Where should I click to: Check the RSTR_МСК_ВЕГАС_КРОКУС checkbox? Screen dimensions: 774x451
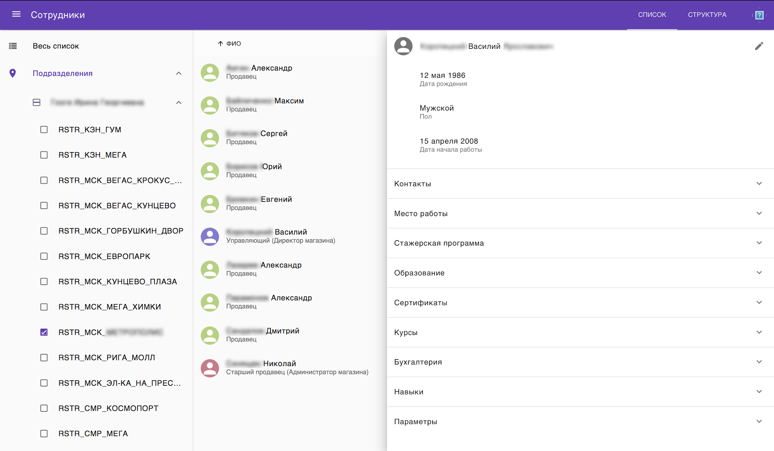pos(44,180)
